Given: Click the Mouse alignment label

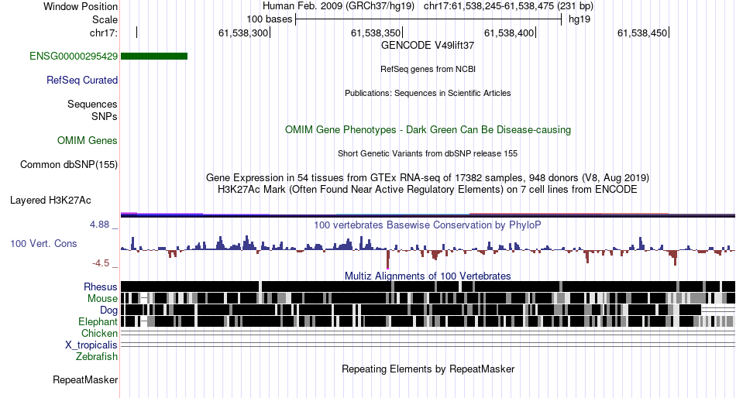Looking at the screenshot, I should click(x=102, y=299).
